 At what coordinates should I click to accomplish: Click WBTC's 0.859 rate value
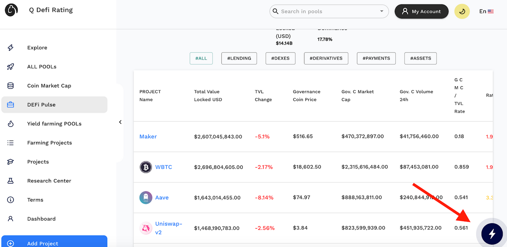point(462,167)
